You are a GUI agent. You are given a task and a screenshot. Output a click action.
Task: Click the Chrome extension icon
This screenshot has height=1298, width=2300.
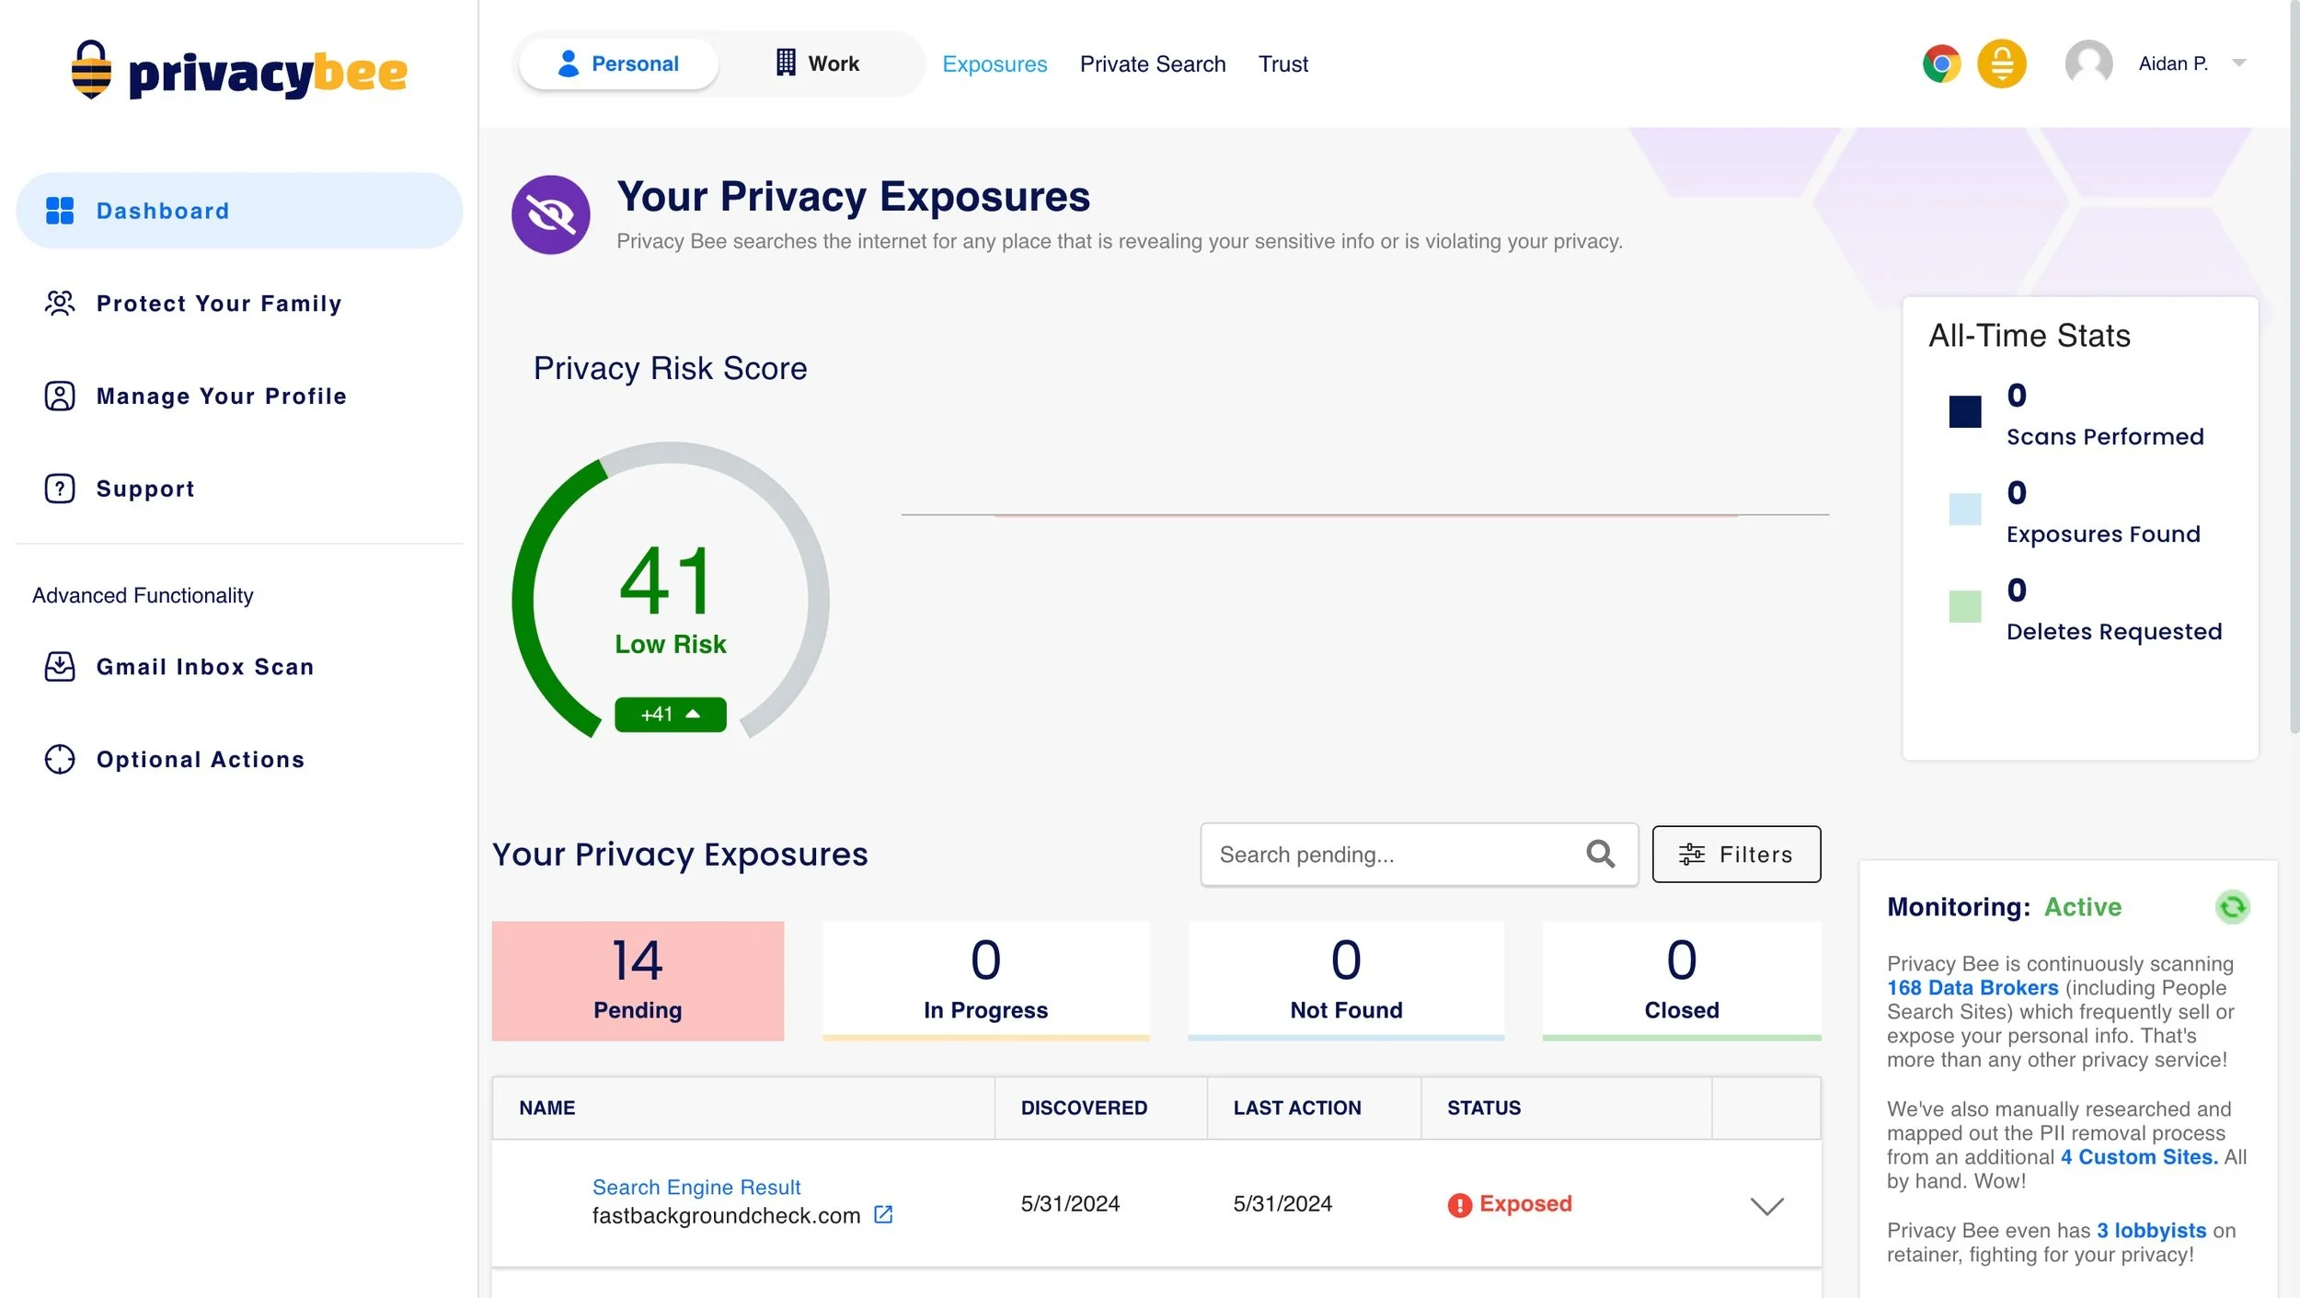point(1941,63)
